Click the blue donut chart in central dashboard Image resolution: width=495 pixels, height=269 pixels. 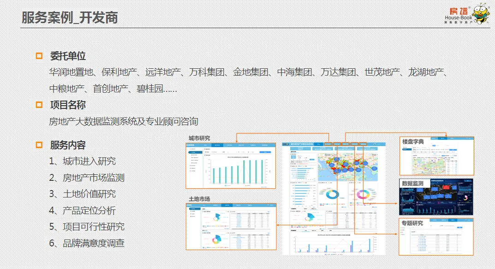[332, 194]
